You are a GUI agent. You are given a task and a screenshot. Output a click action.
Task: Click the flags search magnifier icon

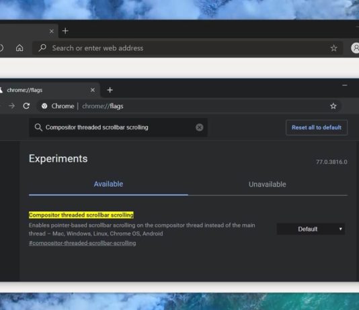click(38, 127)
